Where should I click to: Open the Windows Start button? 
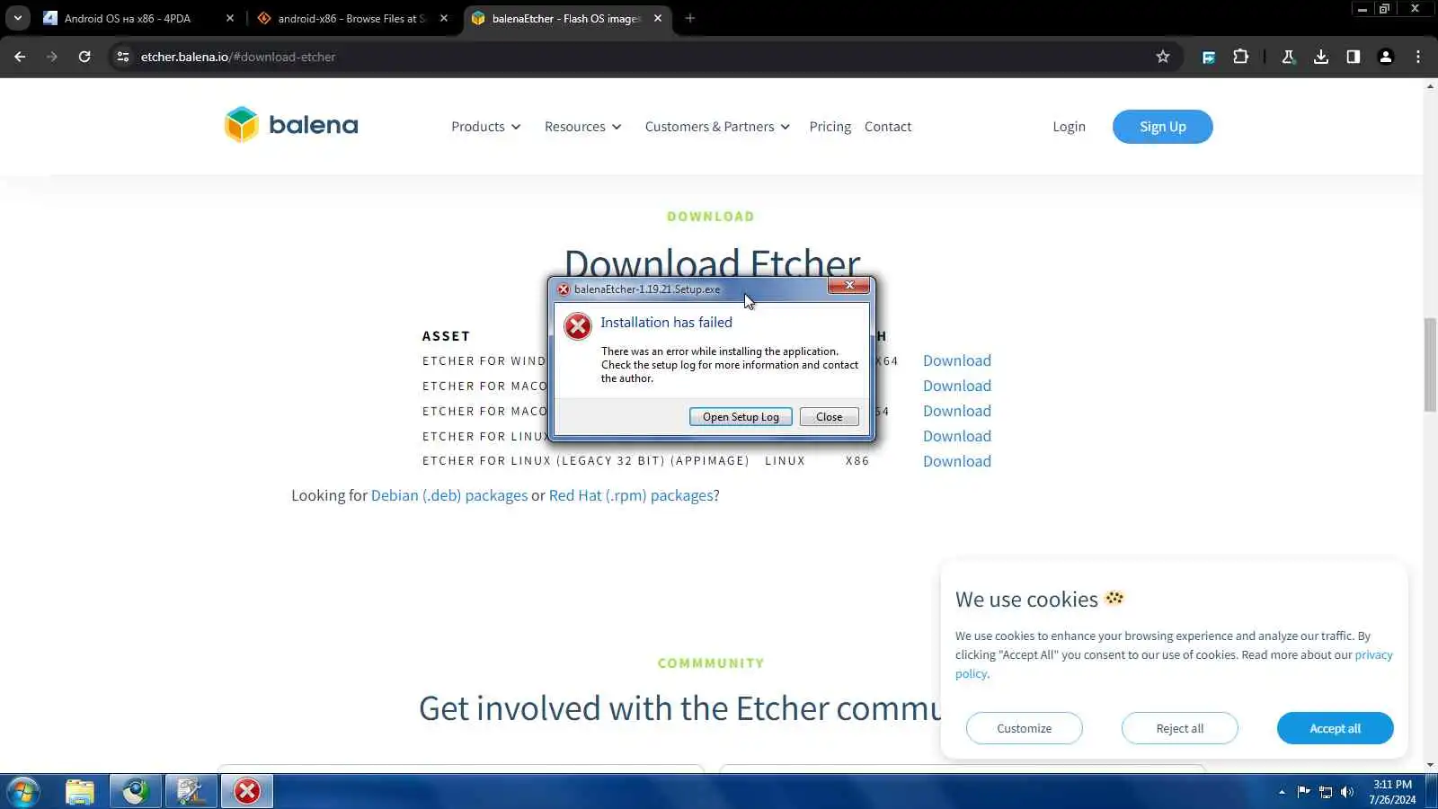point(23,792)
